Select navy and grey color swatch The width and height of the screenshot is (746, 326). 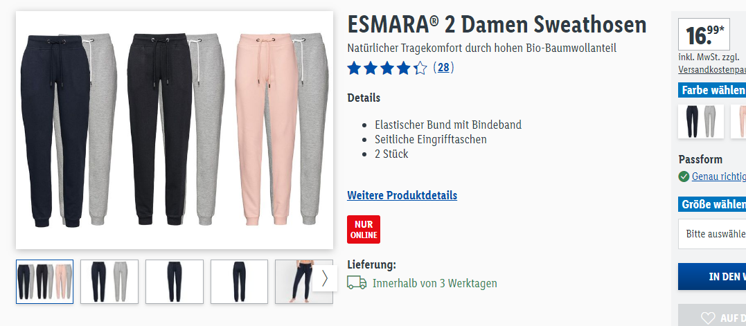[x=701, y=122]
